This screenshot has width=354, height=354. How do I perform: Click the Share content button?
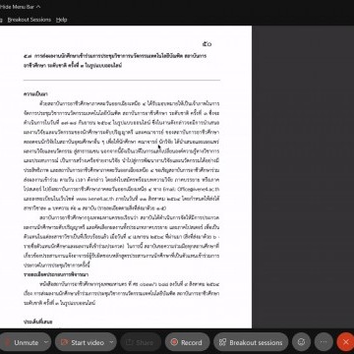click(141, 342)
